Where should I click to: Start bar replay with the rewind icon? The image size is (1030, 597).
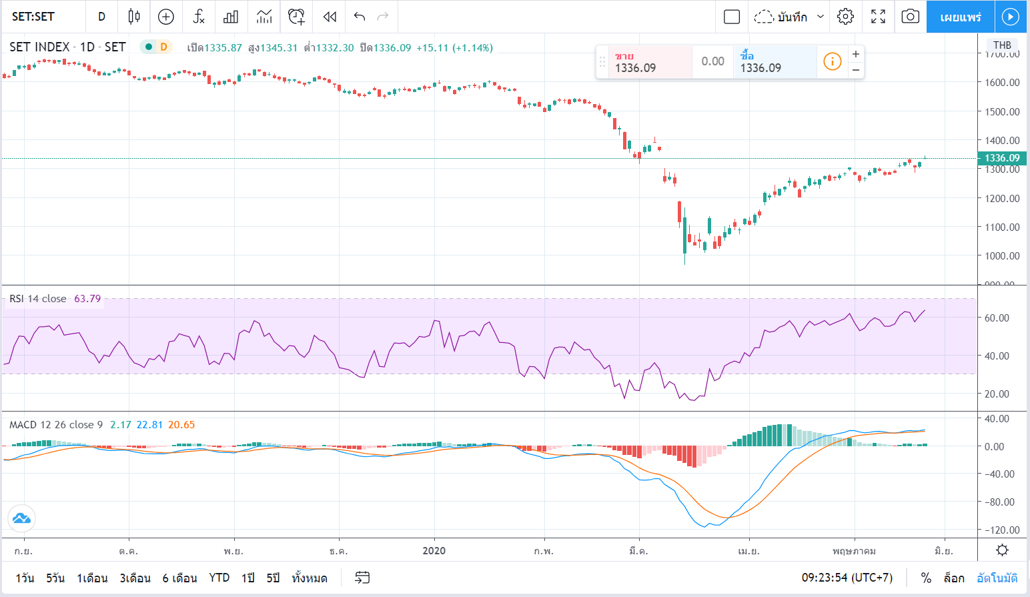[330, 17]
